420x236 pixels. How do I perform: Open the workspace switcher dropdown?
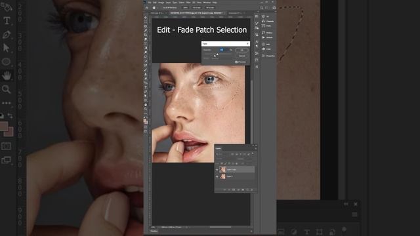pyautogui.click(x=266, y=8)
